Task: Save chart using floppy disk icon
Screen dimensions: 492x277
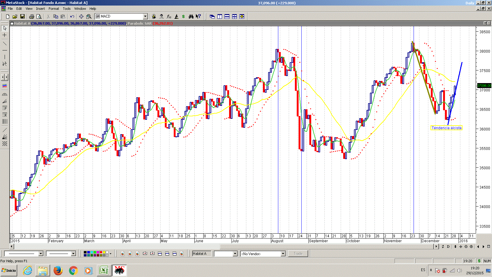Action: 22,16
